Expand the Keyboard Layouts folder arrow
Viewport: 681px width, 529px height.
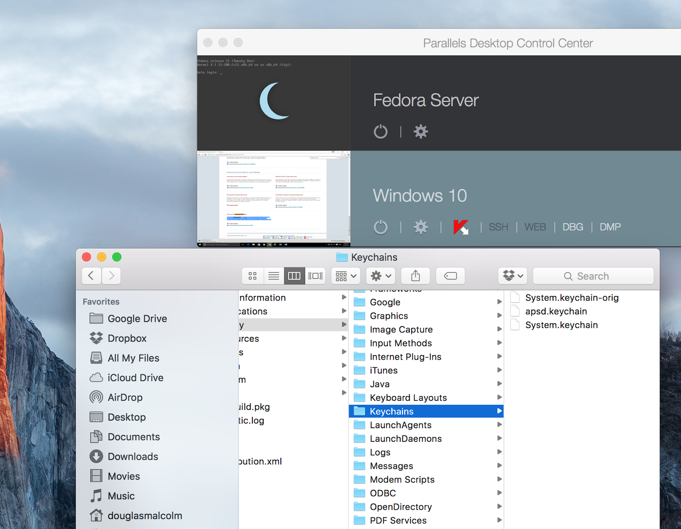coord(499,397)
